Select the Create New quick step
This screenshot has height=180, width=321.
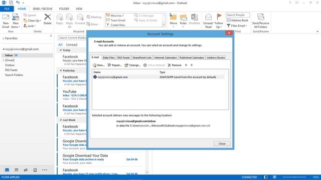(116, 25)
